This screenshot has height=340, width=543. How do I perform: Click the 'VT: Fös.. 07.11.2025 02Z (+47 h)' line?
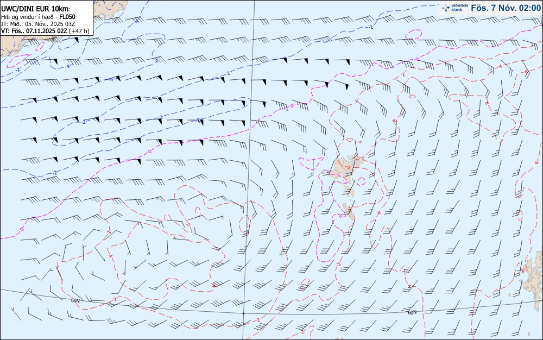[x=46, y=31]
